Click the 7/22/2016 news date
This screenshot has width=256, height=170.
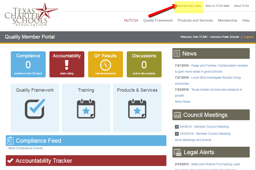tap(182, 90)
